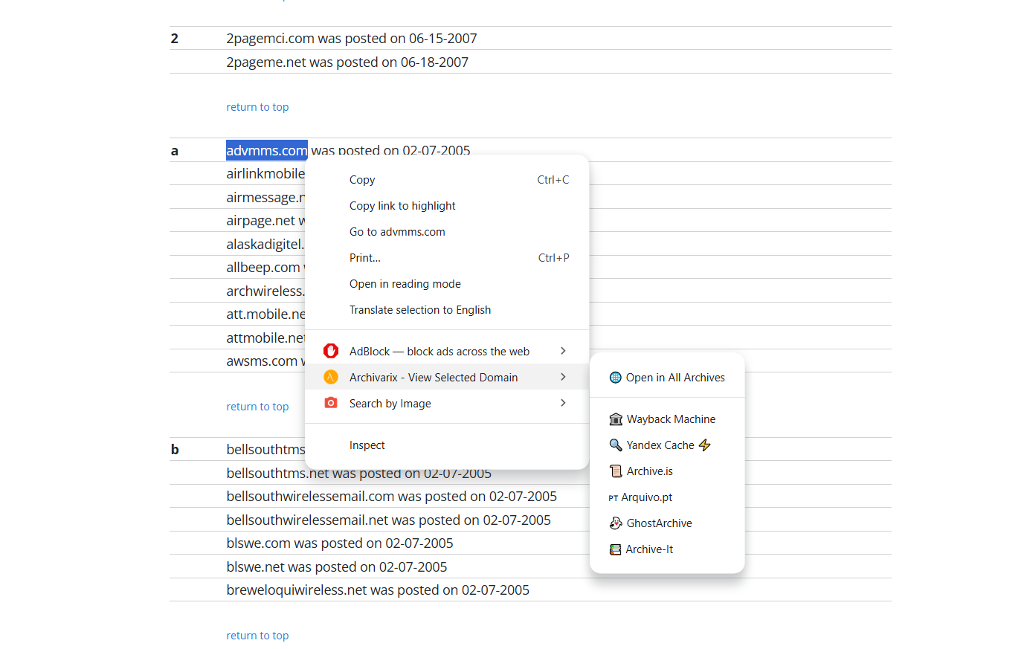The image size is (1024, 649).
Task: Click the Yandex Cache magnifier icon
Action: click(616, 445)
